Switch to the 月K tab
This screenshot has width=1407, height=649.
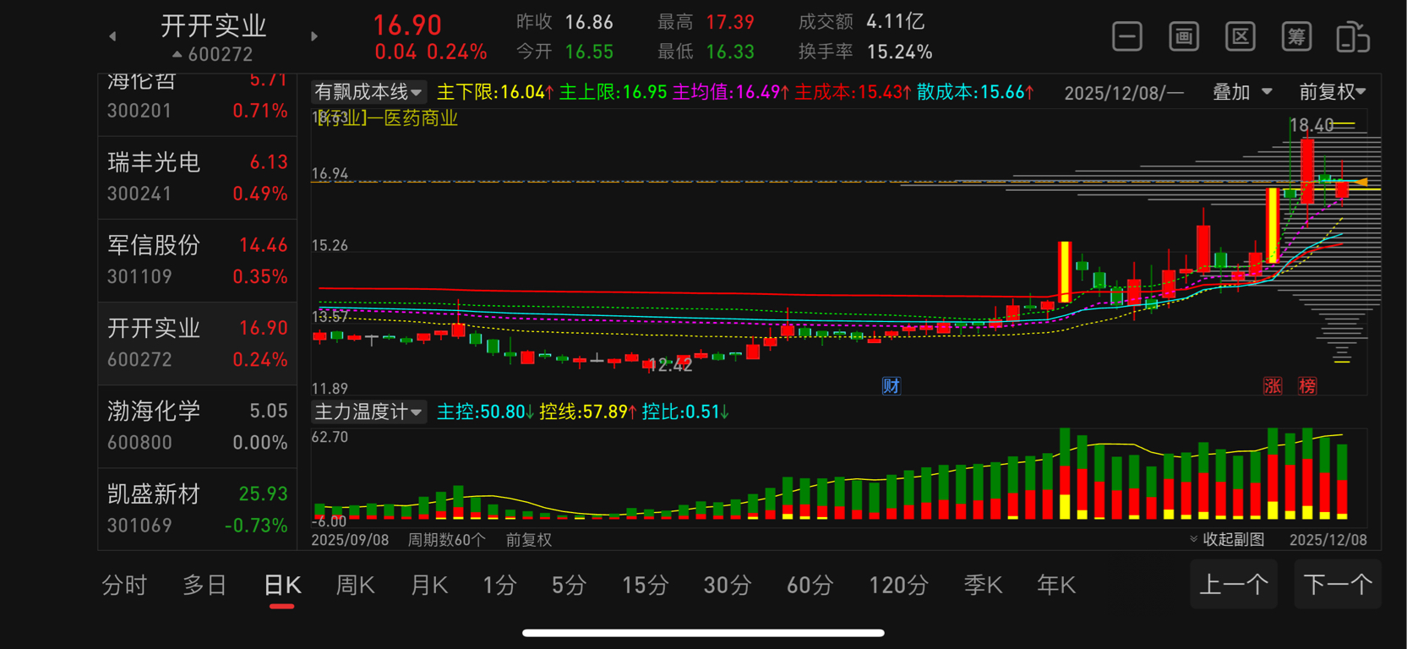click(428, 585)
